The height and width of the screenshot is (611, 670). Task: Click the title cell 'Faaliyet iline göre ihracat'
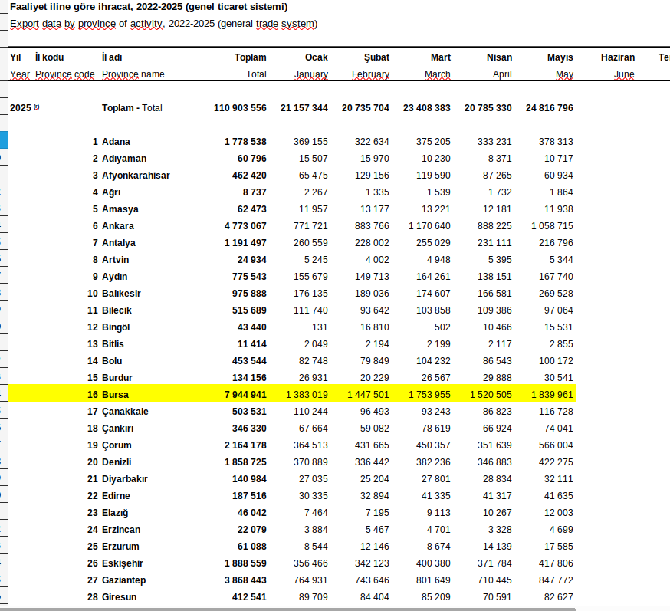[x=149, y=7]
